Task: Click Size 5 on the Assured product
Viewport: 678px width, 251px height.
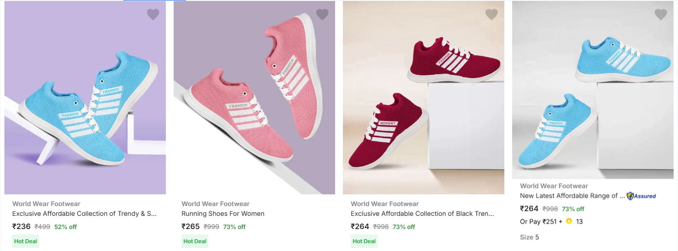Action: 529,237
